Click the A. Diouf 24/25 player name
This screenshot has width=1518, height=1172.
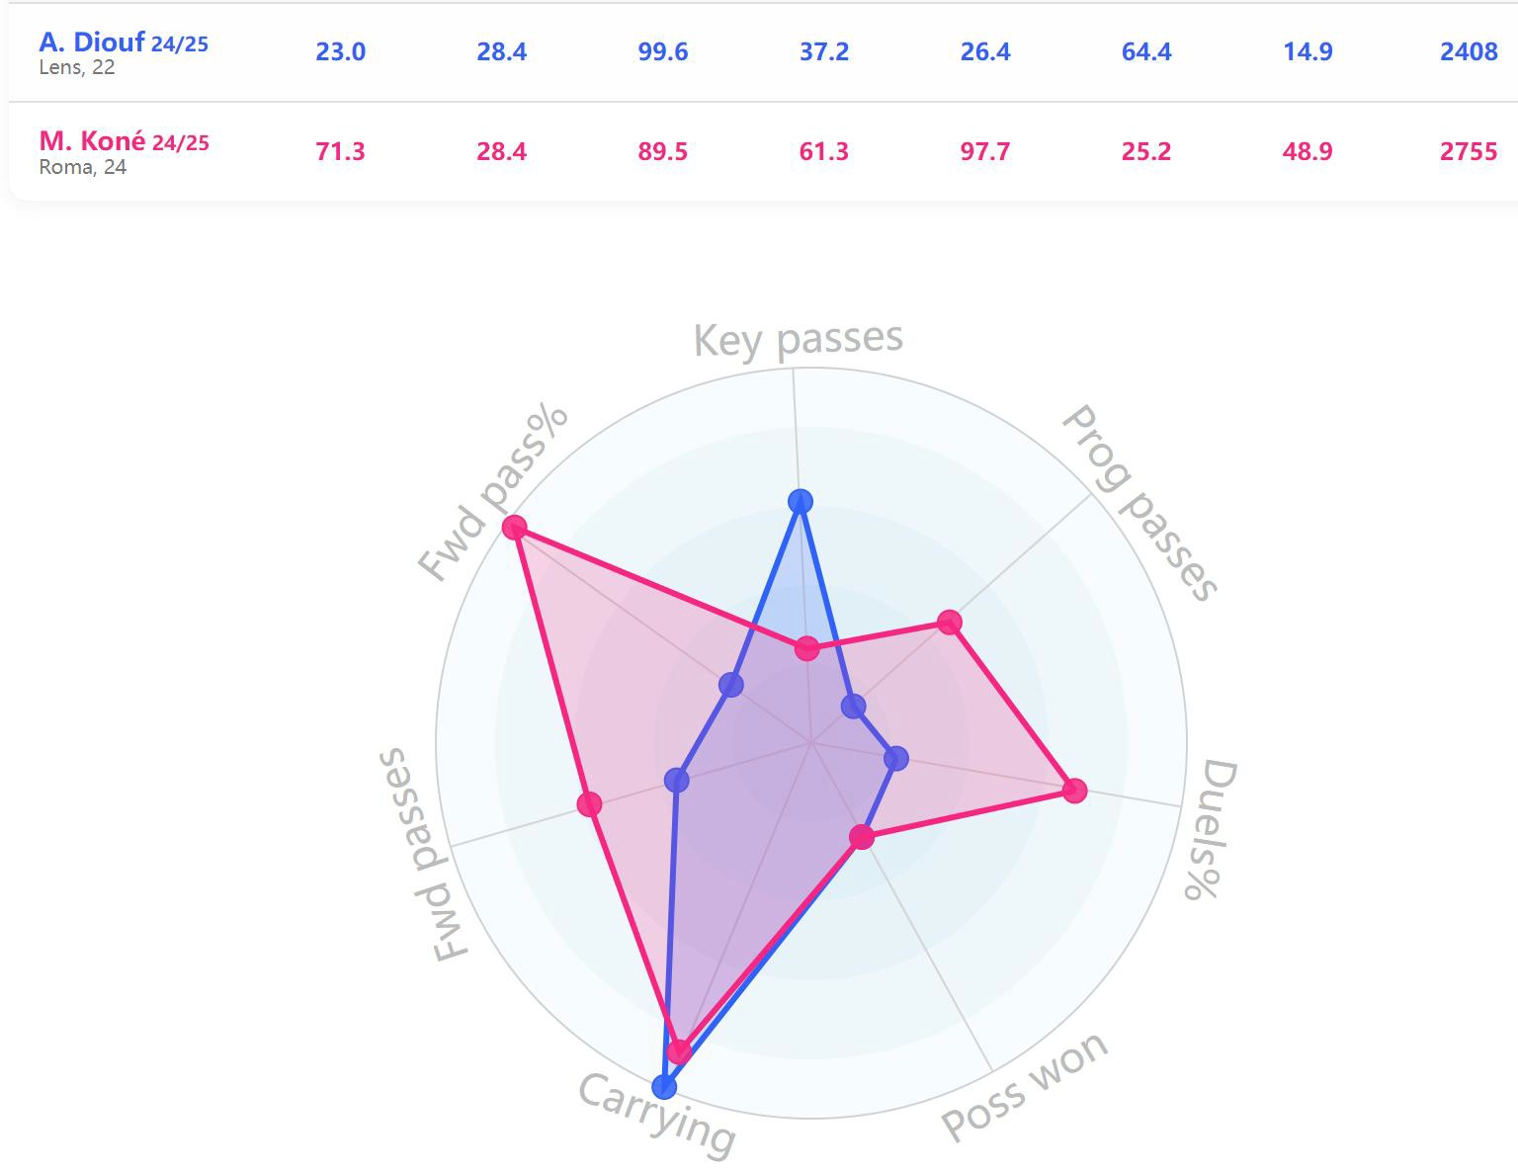click(x=124, y=42)
